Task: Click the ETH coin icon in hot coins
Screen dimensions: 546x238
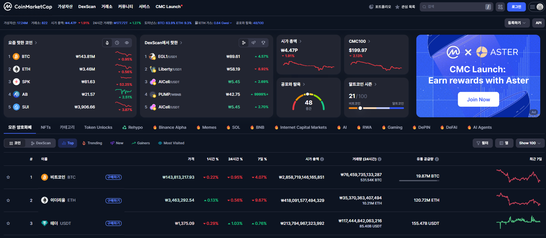Action: click(x=16, y=69)
